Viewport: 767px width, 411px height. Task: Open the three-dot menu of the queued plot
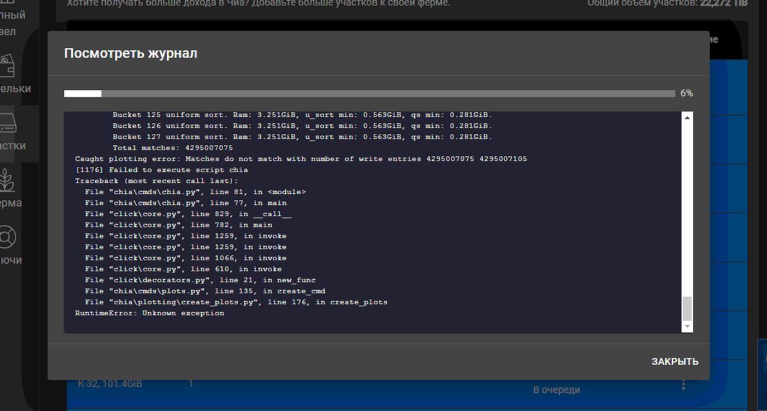(684, 385)
